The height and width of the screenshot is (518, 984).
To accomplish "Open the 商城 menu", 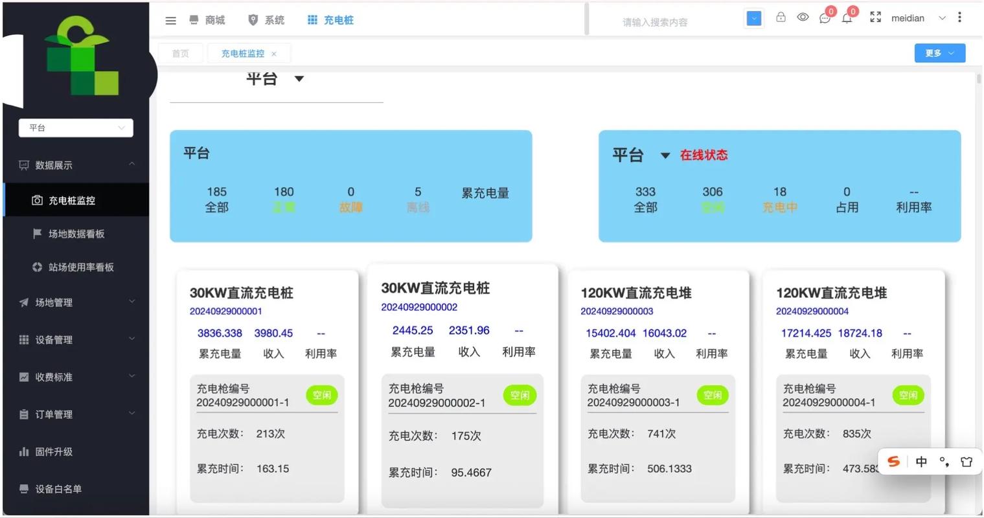I will (207, 20).
